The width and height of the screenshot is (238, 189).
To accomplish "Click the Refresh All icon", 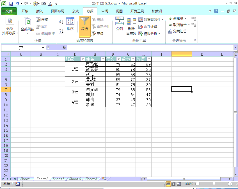I will 28,21.
